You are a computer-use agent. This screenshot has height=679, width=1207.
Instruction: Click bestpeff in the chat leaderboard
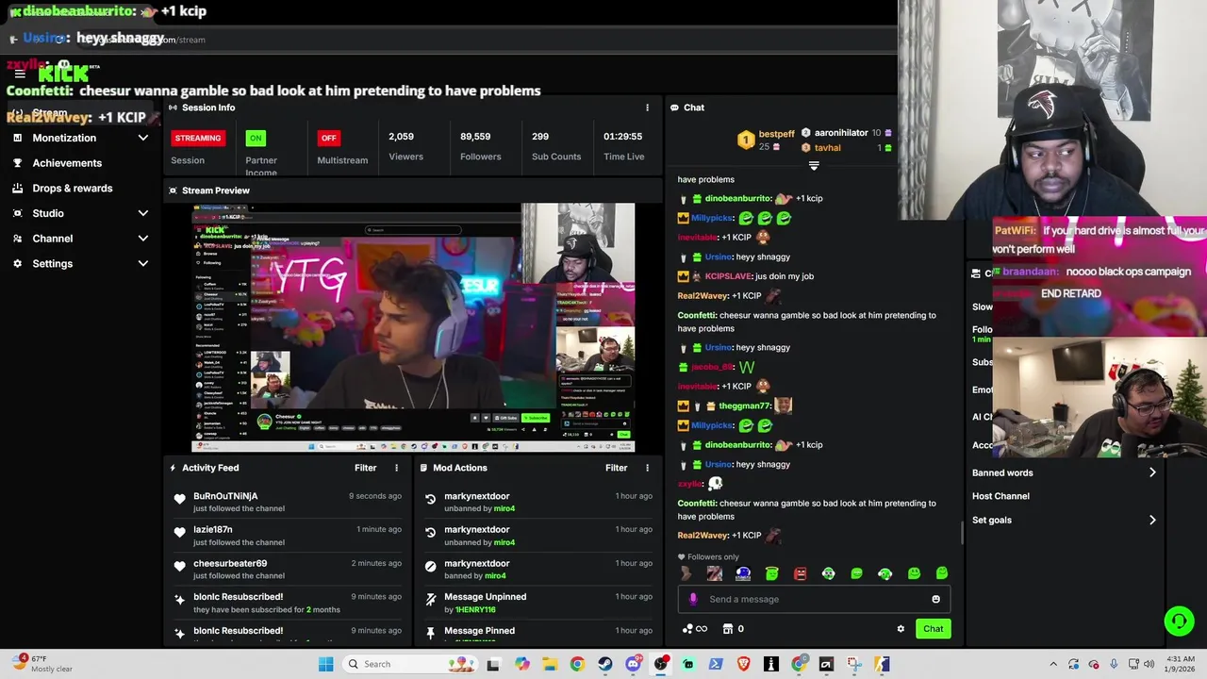coord(777,134)
